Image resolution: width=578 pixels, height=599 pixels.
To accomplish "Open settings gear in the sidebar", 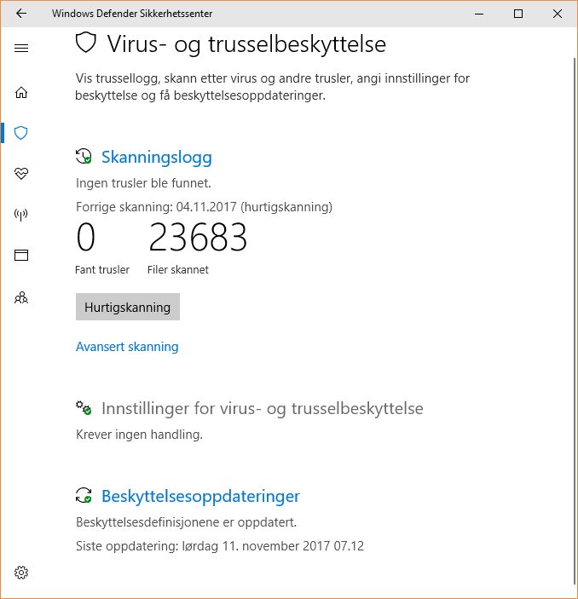I will 21,573.
